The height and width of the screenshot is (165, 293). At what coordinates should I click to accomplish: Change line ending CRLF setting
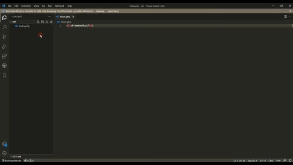[x=271, y=161]
